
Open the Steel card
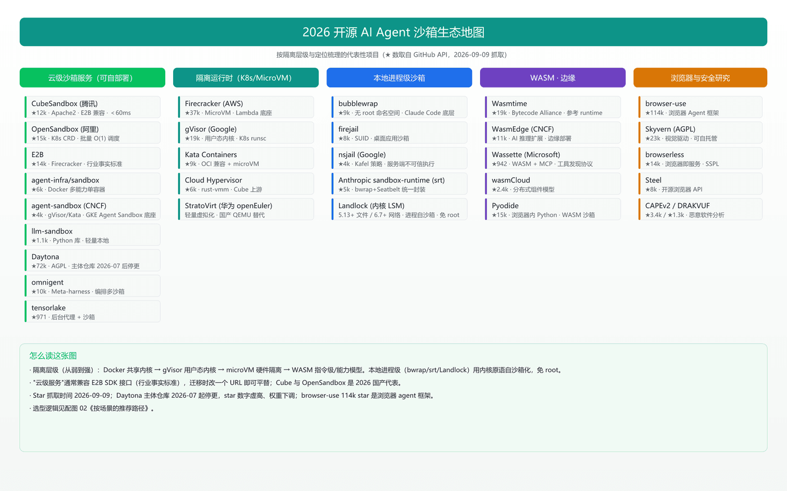tap(700, 184)
